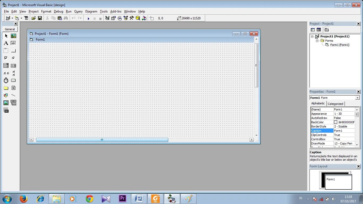The height and width of the screenshot is (204, 363).
Task: Select the PictureBox control tool
Action: [14, 36]
